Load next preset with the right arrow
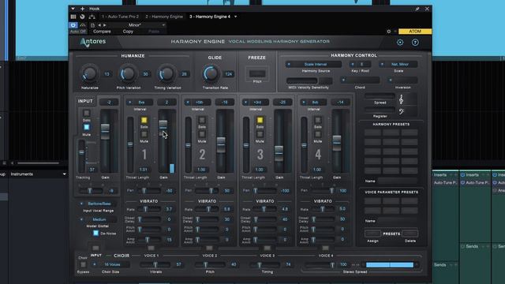505x284 pixels. (x=104, y=24)
